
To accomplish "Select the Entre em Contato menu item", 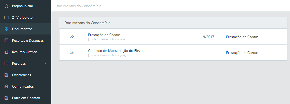I will click(x=26, y=98).
